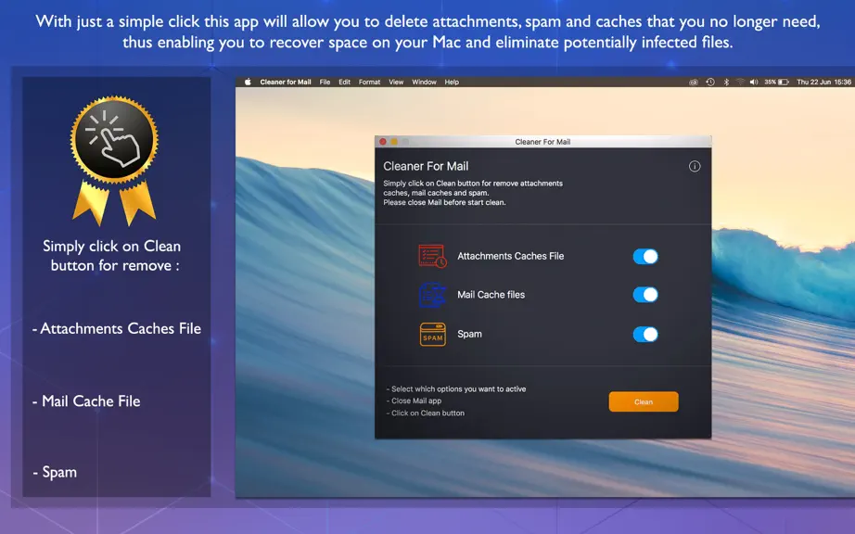
Task: Click the gold click-badge ribbon icon
Action: coord(114,160)
